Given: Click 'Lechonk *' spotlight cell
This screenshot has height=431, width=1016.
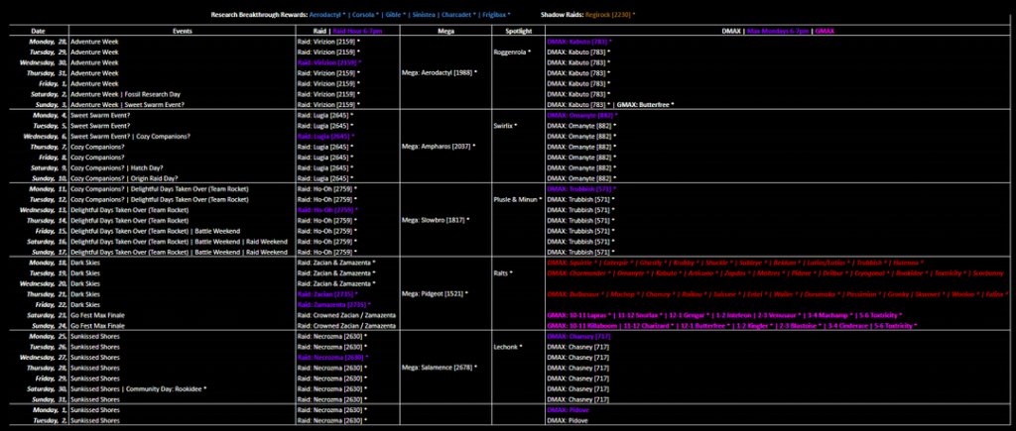Looking at the screenshot, I should [x=509, y=347].
